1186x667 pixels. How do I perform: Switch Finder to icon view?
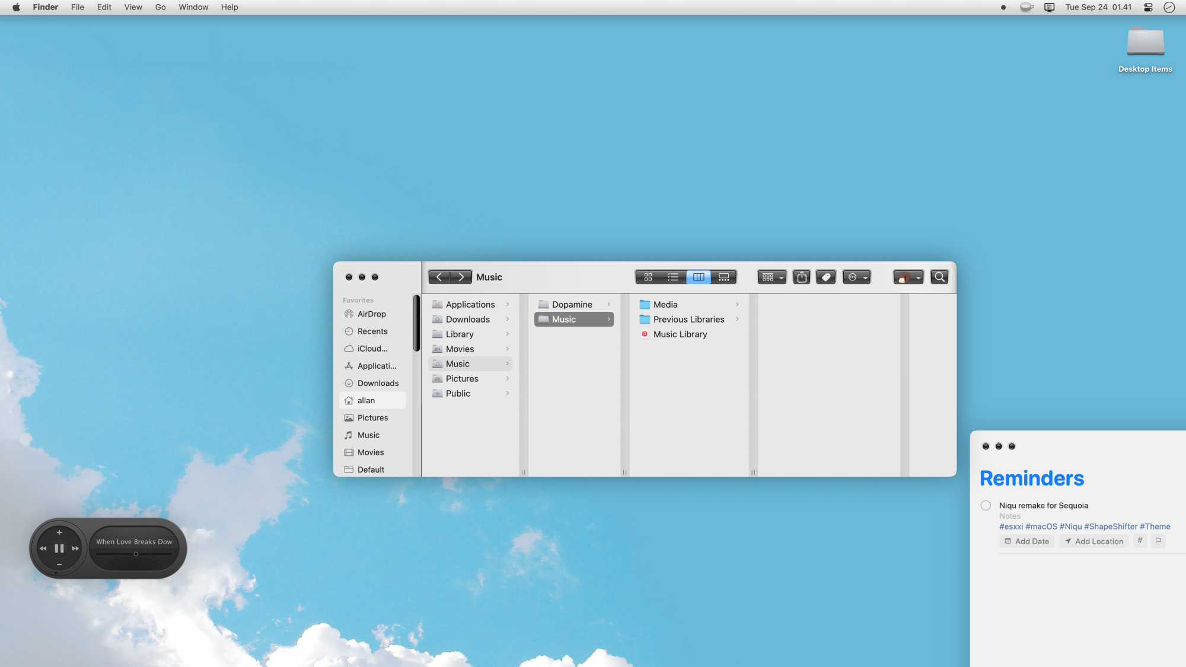click(648, 277)
